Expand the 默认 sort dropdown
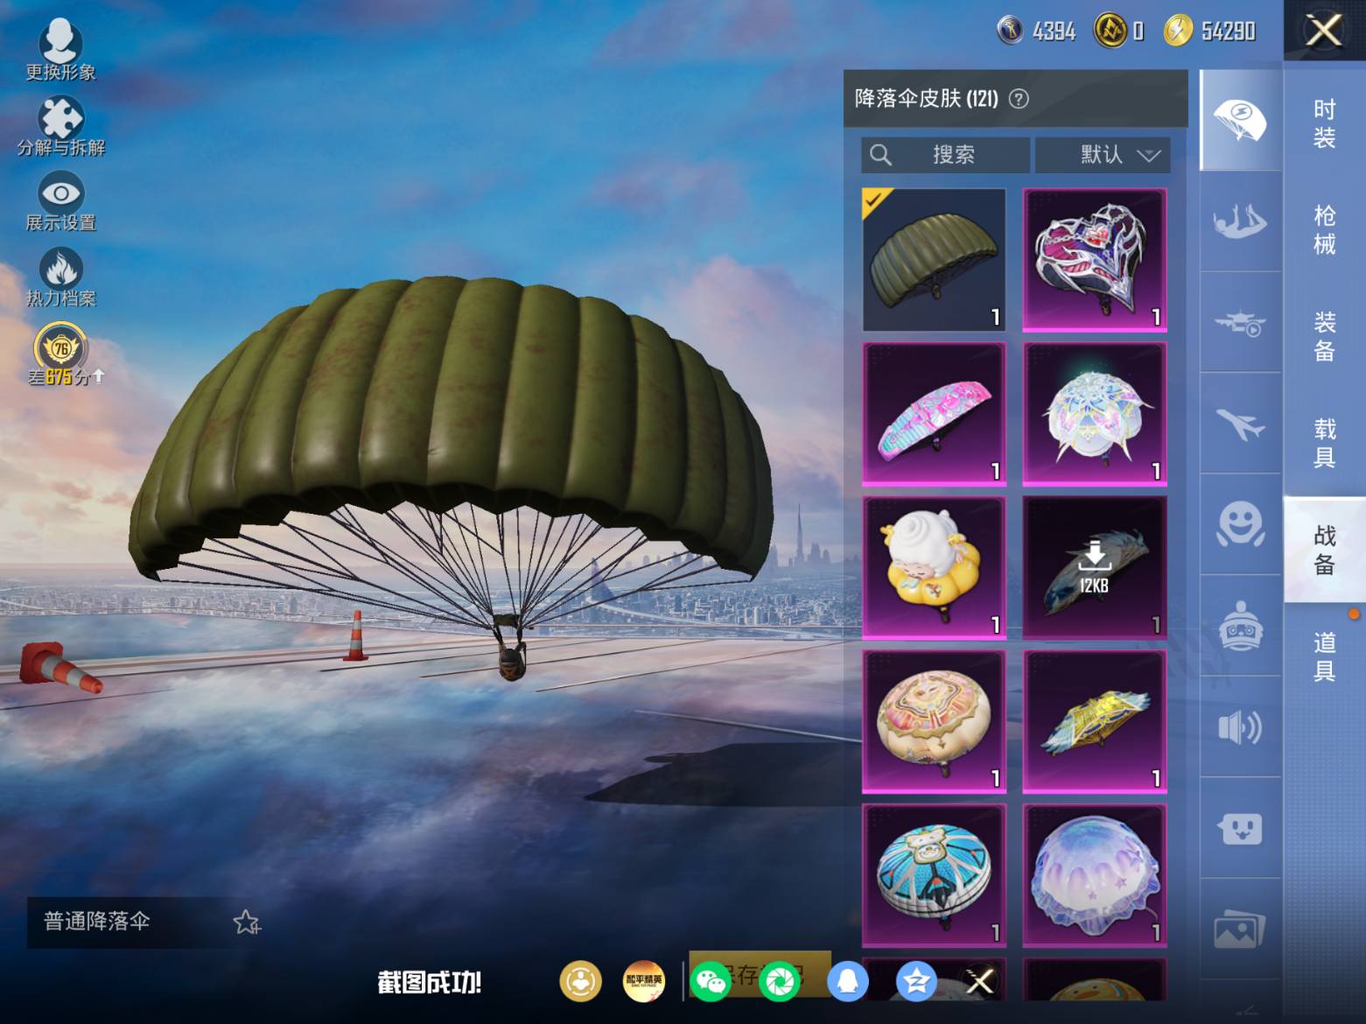This screenshot has height=1024, width=1366. click(x=1103, y=155)
